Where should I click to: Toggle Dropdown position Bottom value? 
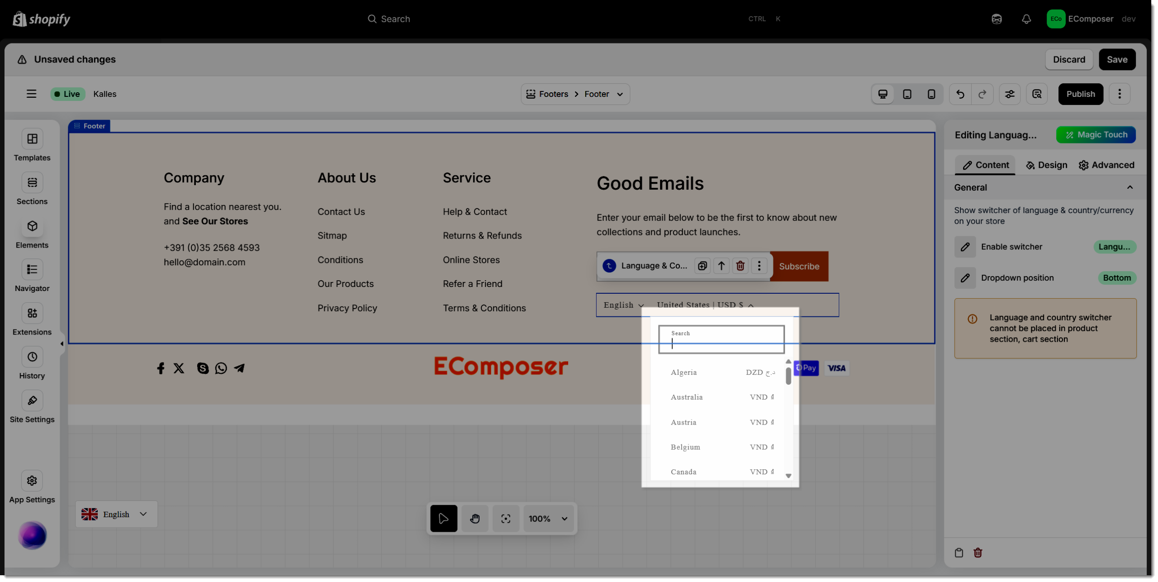tap(1116, 278)
